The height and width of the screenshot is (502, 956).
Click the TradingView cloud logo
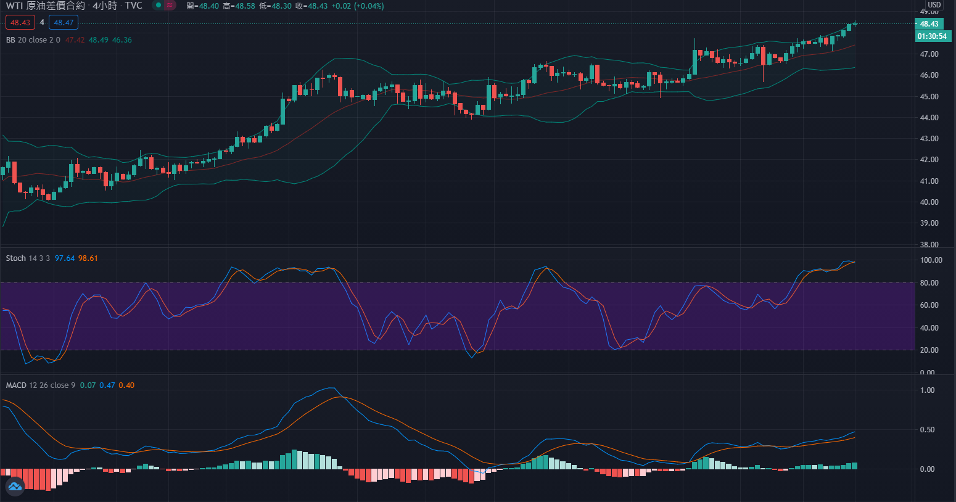(15, 487)
